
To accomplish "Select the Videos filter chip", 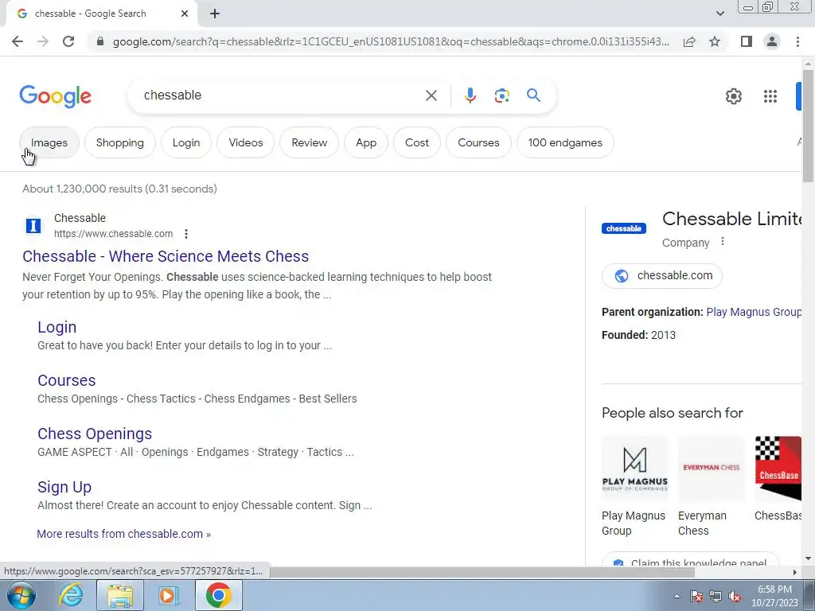I will (246, 142).
